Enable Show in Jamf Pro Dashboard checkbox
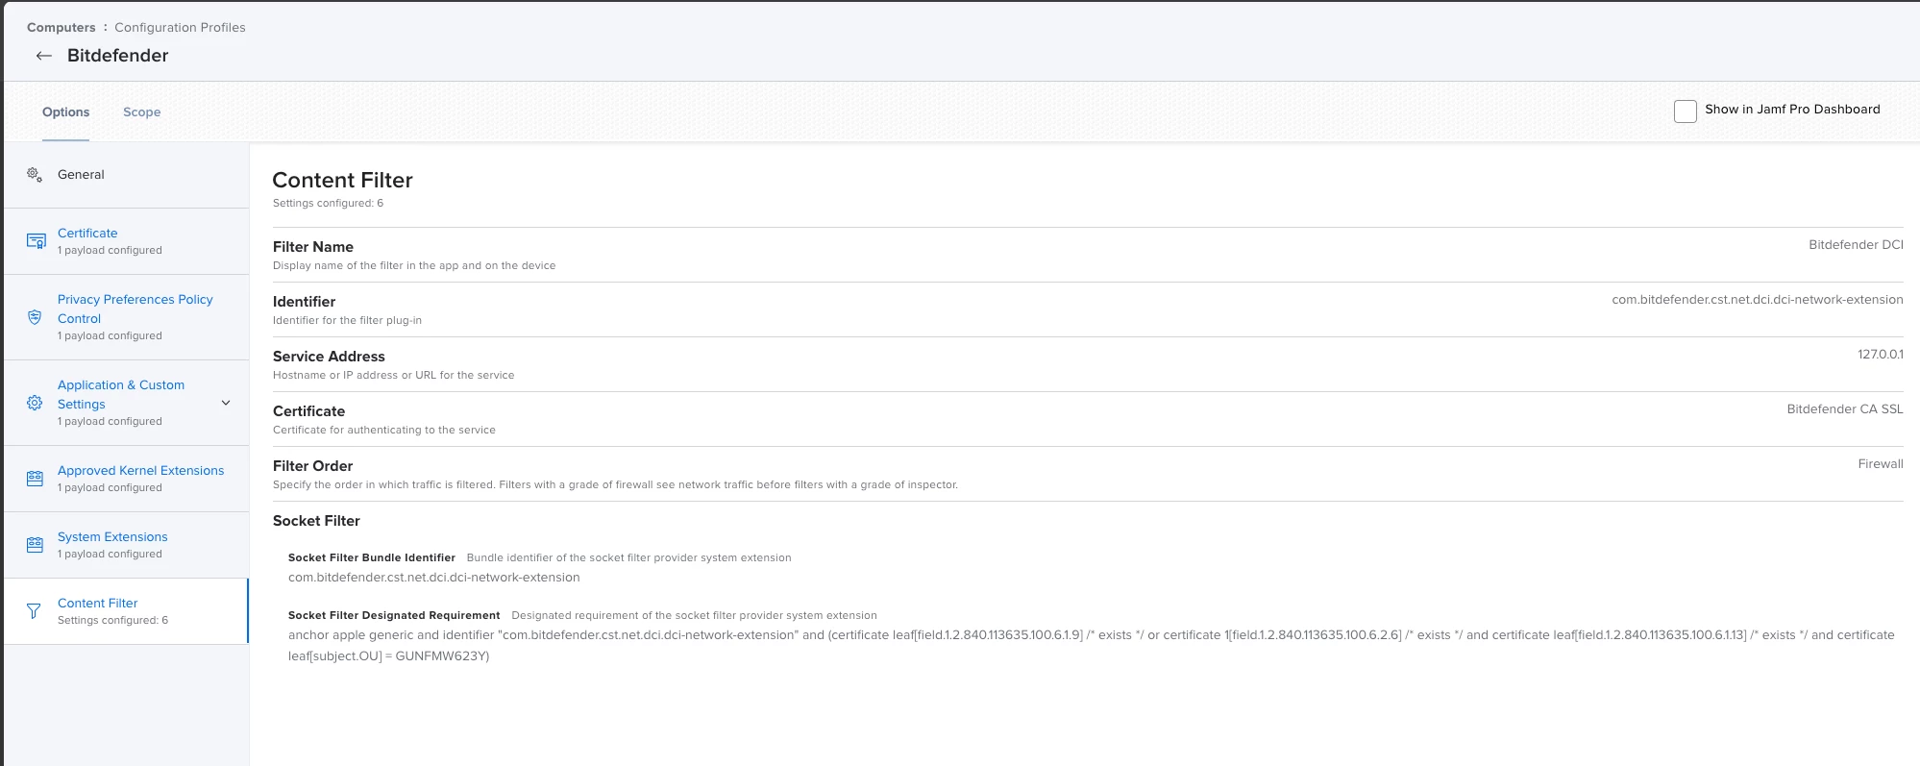Viewport: 1920px width, 766px height. click(1685, 111)
